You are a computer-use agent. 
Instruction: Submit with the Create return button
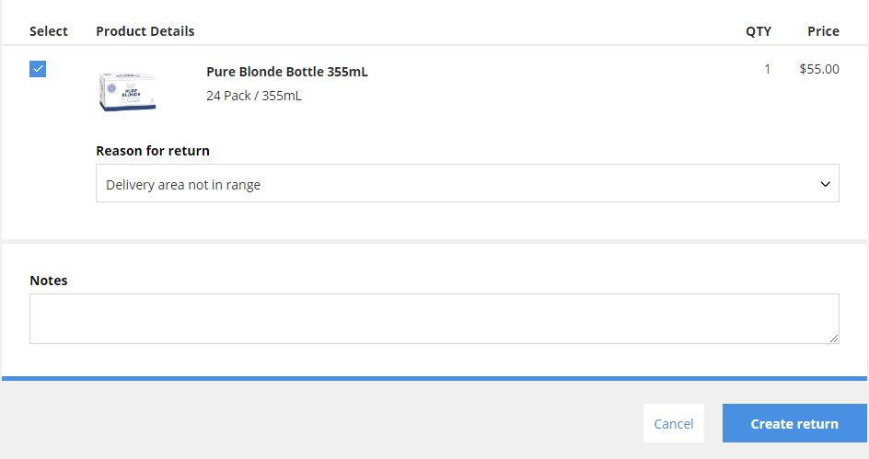[794, 423]
